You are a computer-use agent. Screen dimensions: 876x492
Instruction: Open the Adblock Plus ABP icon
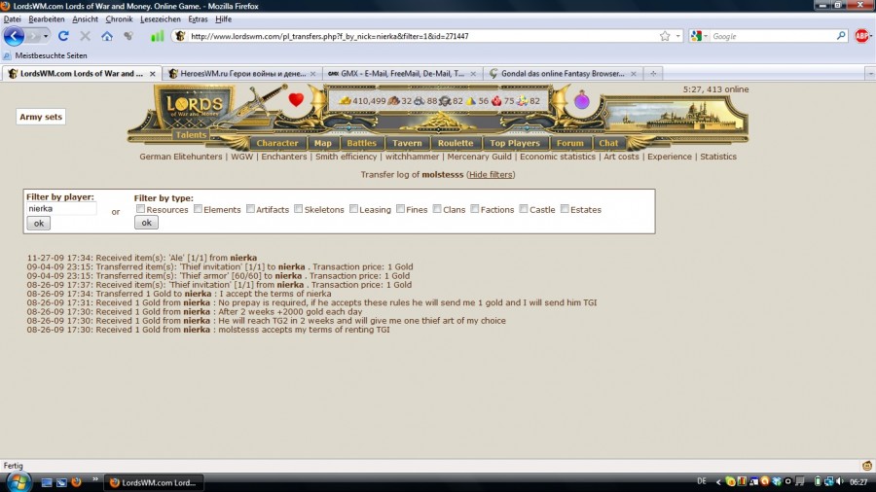tap(861, 36)
